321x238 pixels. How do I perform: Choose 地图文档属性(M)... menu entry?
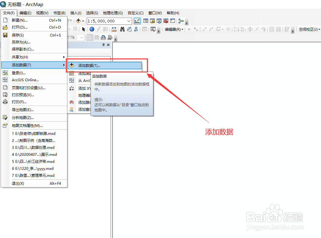(34, 126)
